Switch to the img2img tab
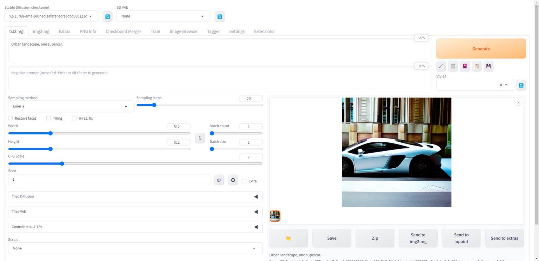 (x=41, y=31)
